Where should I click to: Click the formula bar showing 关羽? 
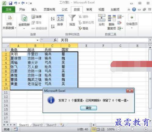(103, 40)
